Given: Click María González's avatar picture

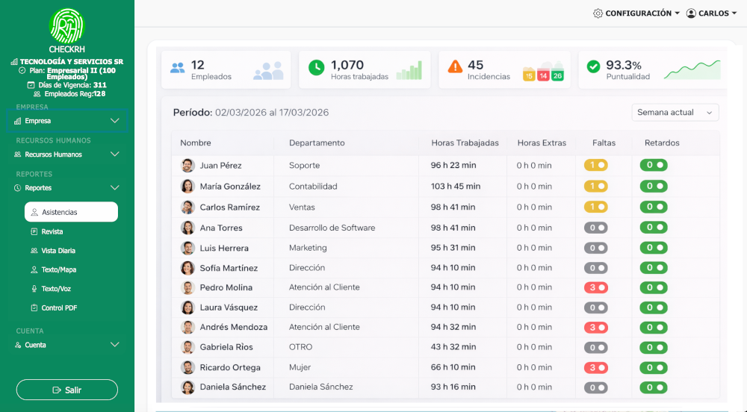Looking at the screenshot, I should click(x=187, y=186).
